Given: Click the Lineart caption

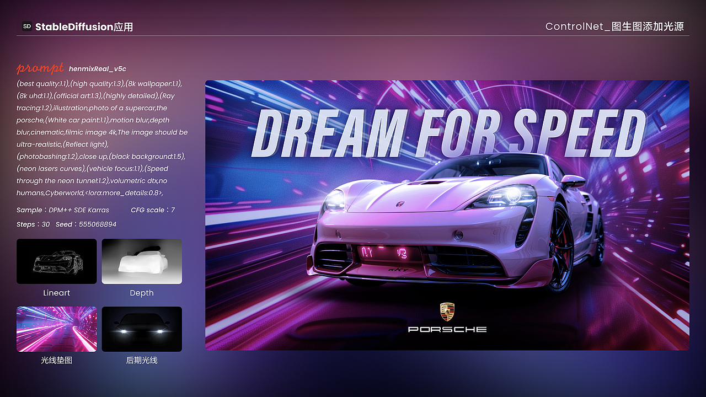Looking at the screenshot, I should tap(57, 293).
